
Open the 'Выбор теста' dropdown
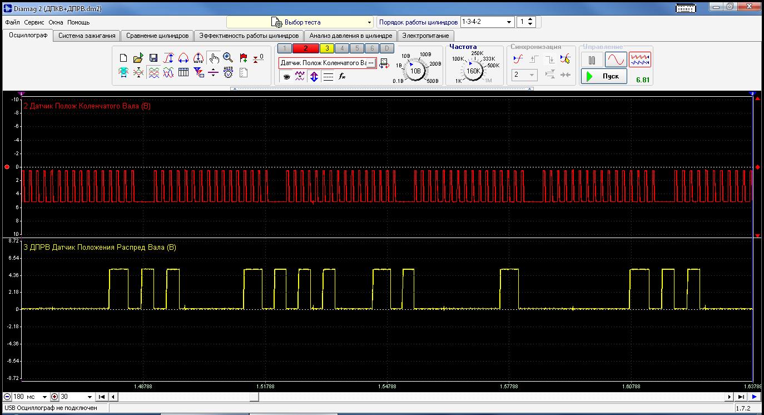pos(300,22)
